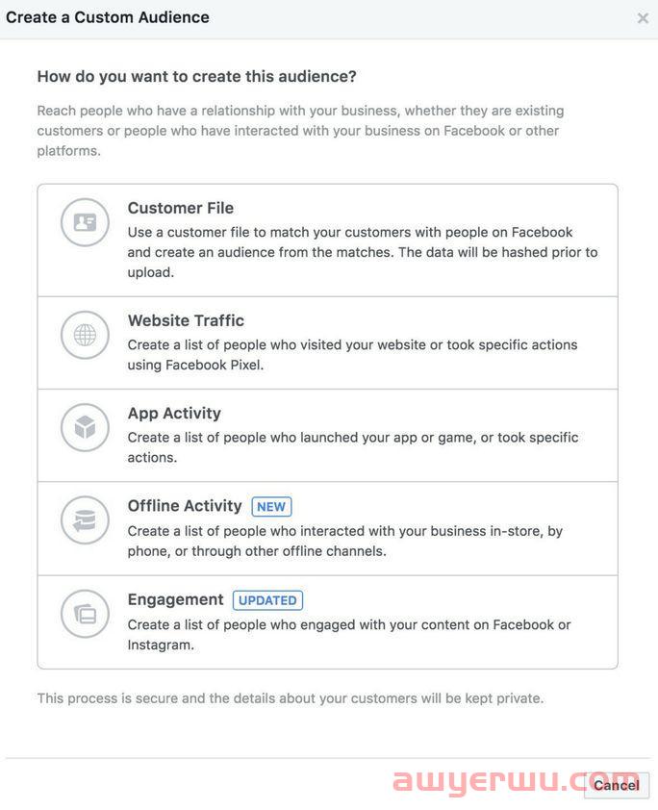Click the Facebook Pixel description text

point(352,355)
